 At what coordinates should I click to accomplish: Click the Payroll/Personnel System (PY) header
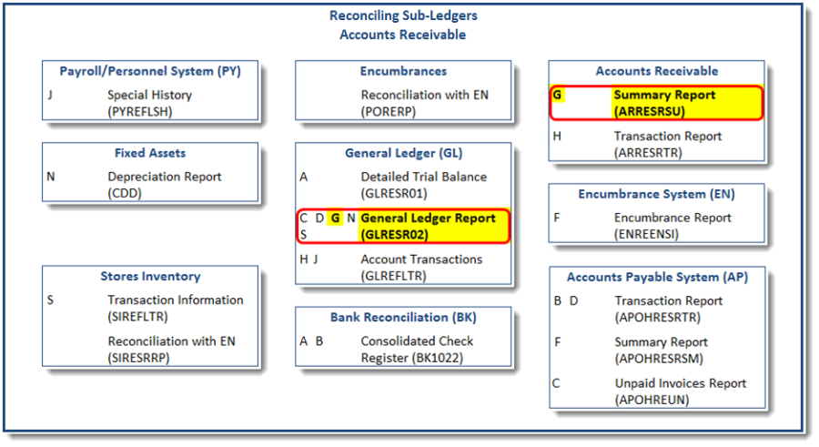[150, 71]
